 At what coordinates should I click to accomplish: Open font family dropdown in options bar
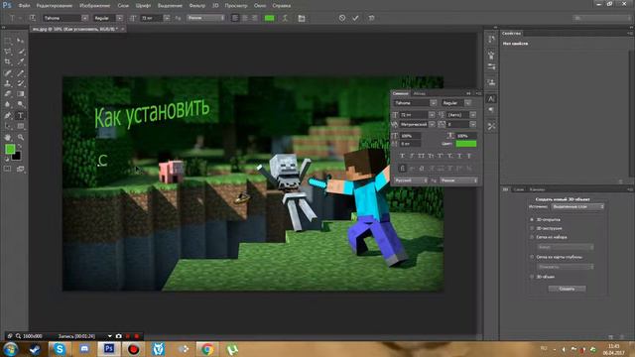click(84, 18)
